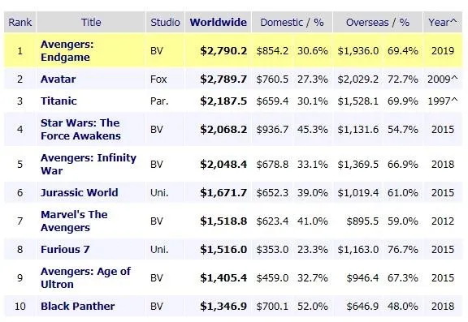The height and width of the screenshot is (322, 468).
Task: Click the Worldwide column header
Action: (219, 23)
